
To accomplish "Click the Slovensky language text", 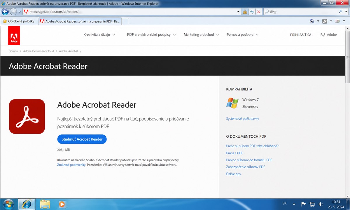I will (x=250, y=106).
